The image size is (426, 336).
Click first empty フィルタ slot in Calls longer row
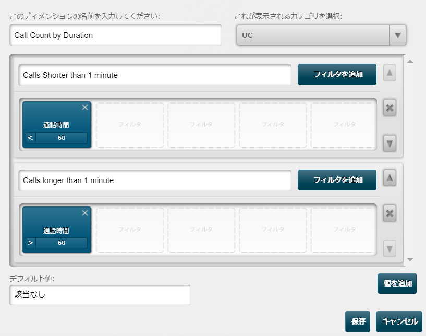pos(130,230)
